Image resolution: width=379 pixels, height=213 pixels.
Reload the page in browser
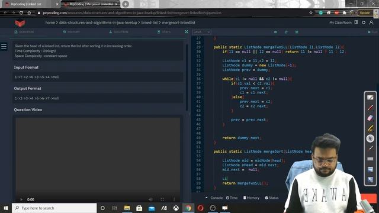tap(21, 13)
